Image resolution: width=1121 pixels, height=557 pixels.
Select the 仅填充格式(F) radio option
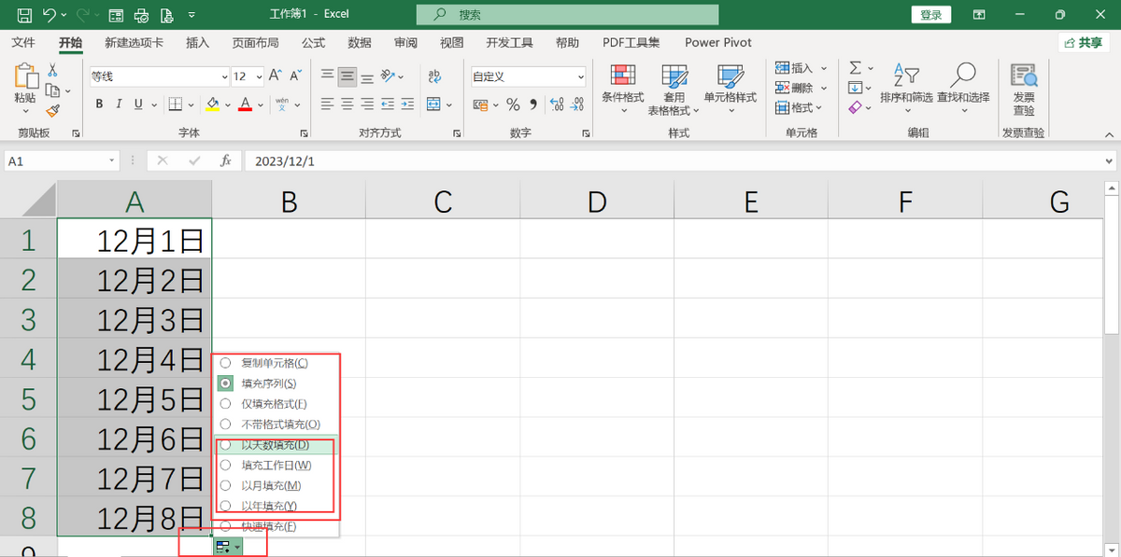click(x=225, y=404)
